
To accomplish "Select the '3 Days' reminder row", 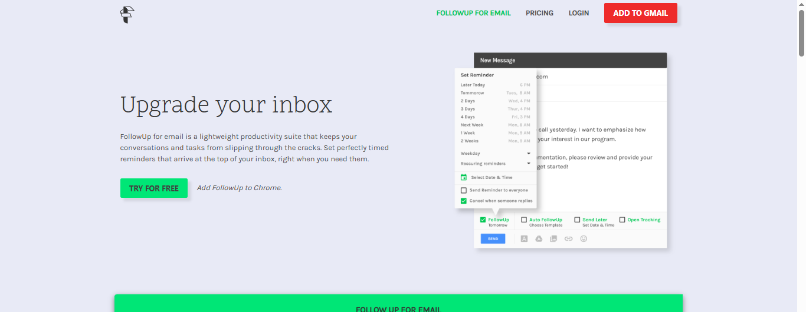I will tap(496, 109).
